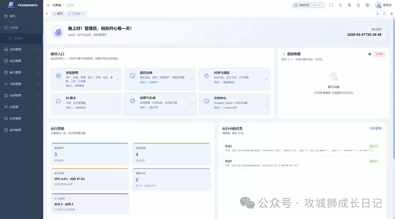Toggle fullscreen mode icon in header
395x219 pixels.
click(331, 5)
